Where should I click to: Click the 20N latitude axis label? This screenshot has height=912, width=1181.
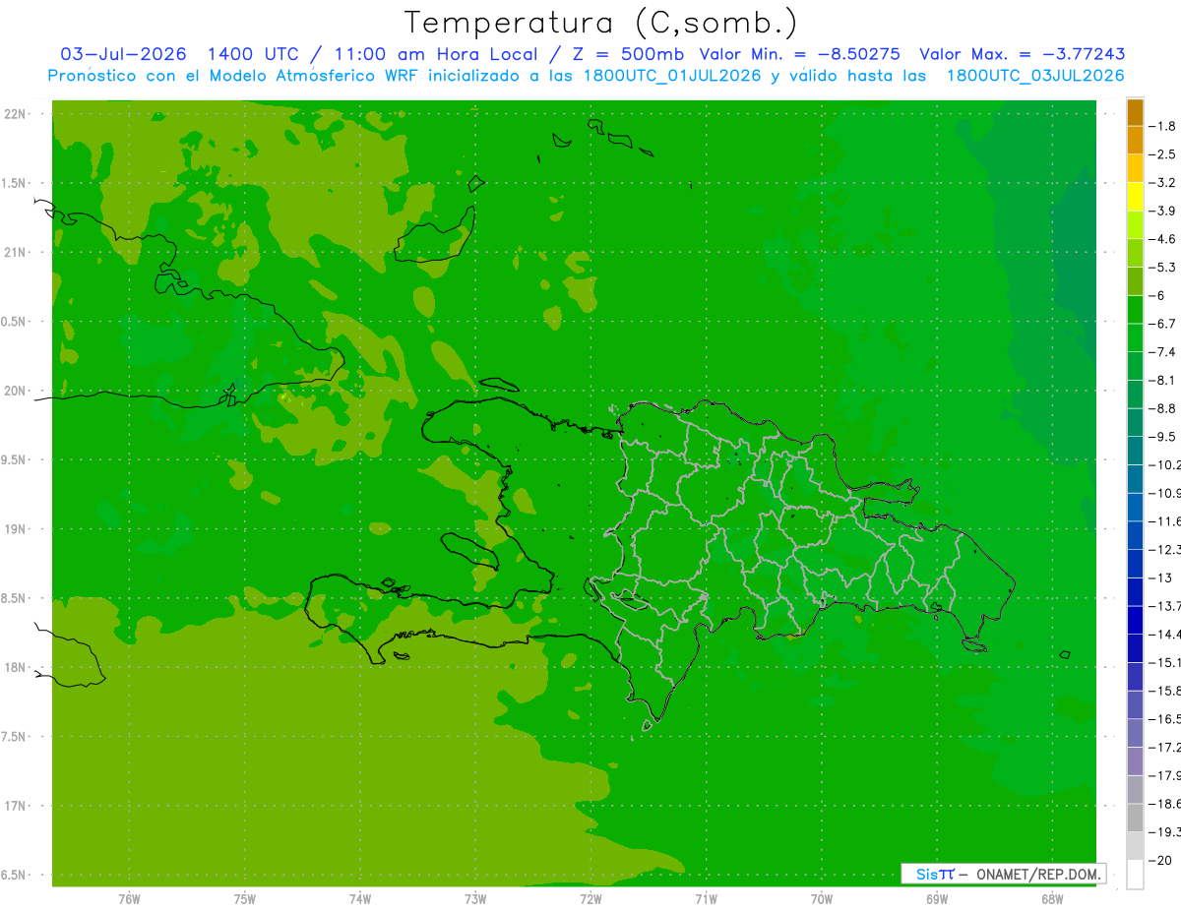pyautogui.click(x=17, y=391)
